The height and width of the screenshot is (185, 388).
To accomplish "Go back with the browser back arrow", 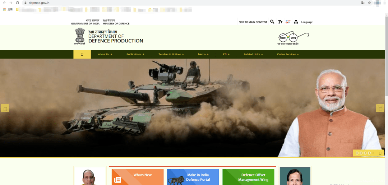I will pyautogui.click(x=4, y=3).
